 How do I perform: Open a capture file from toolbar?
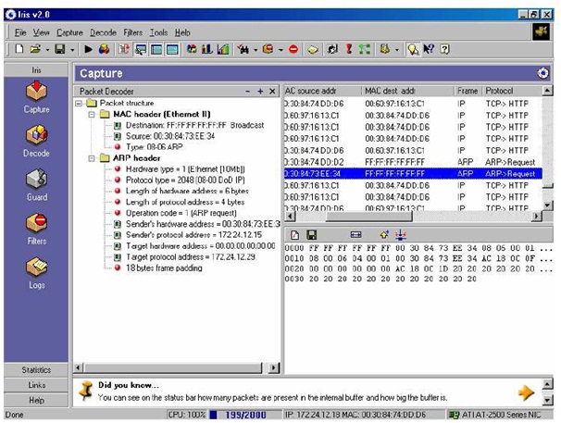coord(35,49)
